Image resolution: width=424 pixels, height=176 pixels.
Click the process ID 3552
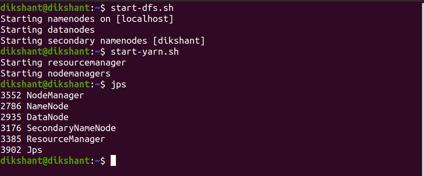click(x=11, y=95)
